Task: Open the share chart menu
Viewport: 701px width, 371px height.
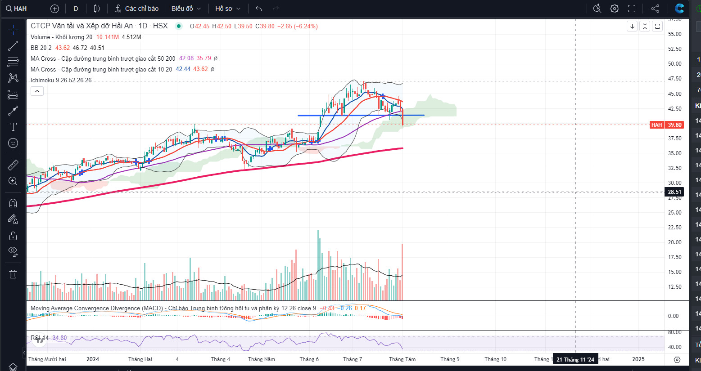Action: [655, 9]
